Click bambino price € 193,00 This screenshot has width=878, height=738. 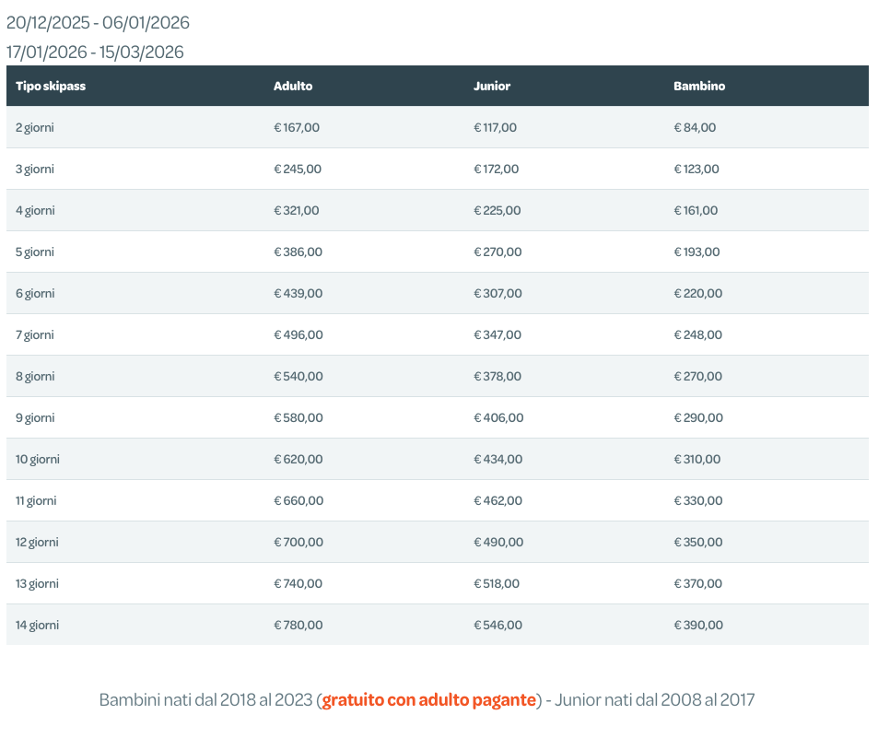[x=697, y=252]
